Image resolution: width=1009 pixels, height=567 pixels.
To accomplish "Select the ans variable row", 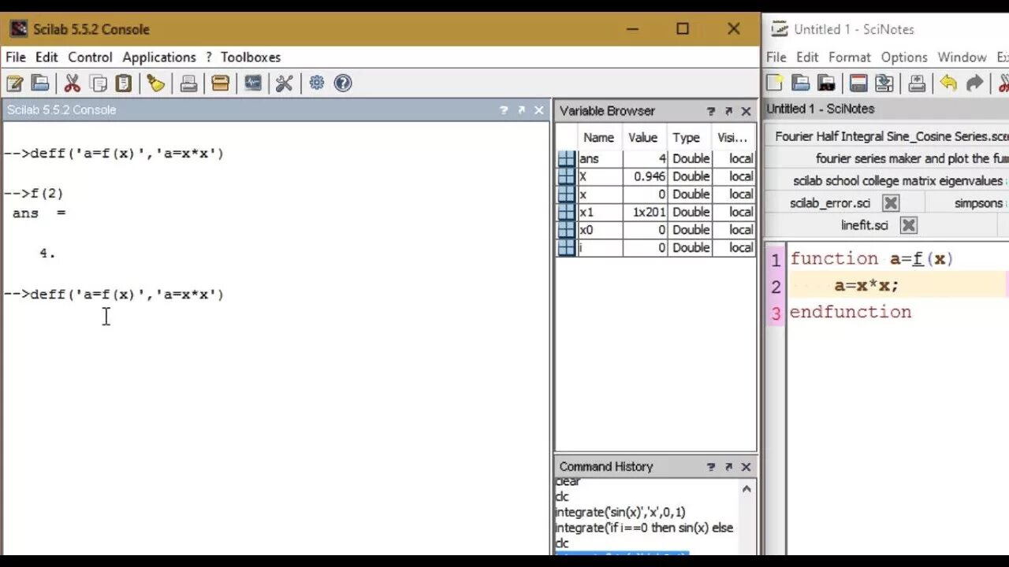I will point(656,158).
